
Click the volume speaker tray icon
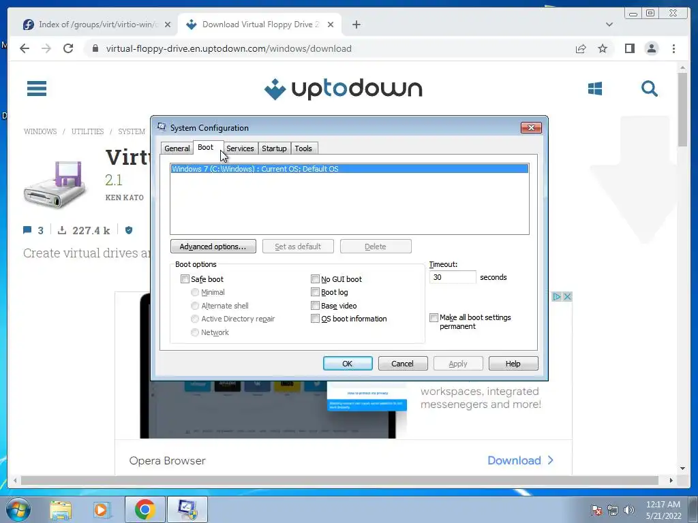tap(629, 510)
